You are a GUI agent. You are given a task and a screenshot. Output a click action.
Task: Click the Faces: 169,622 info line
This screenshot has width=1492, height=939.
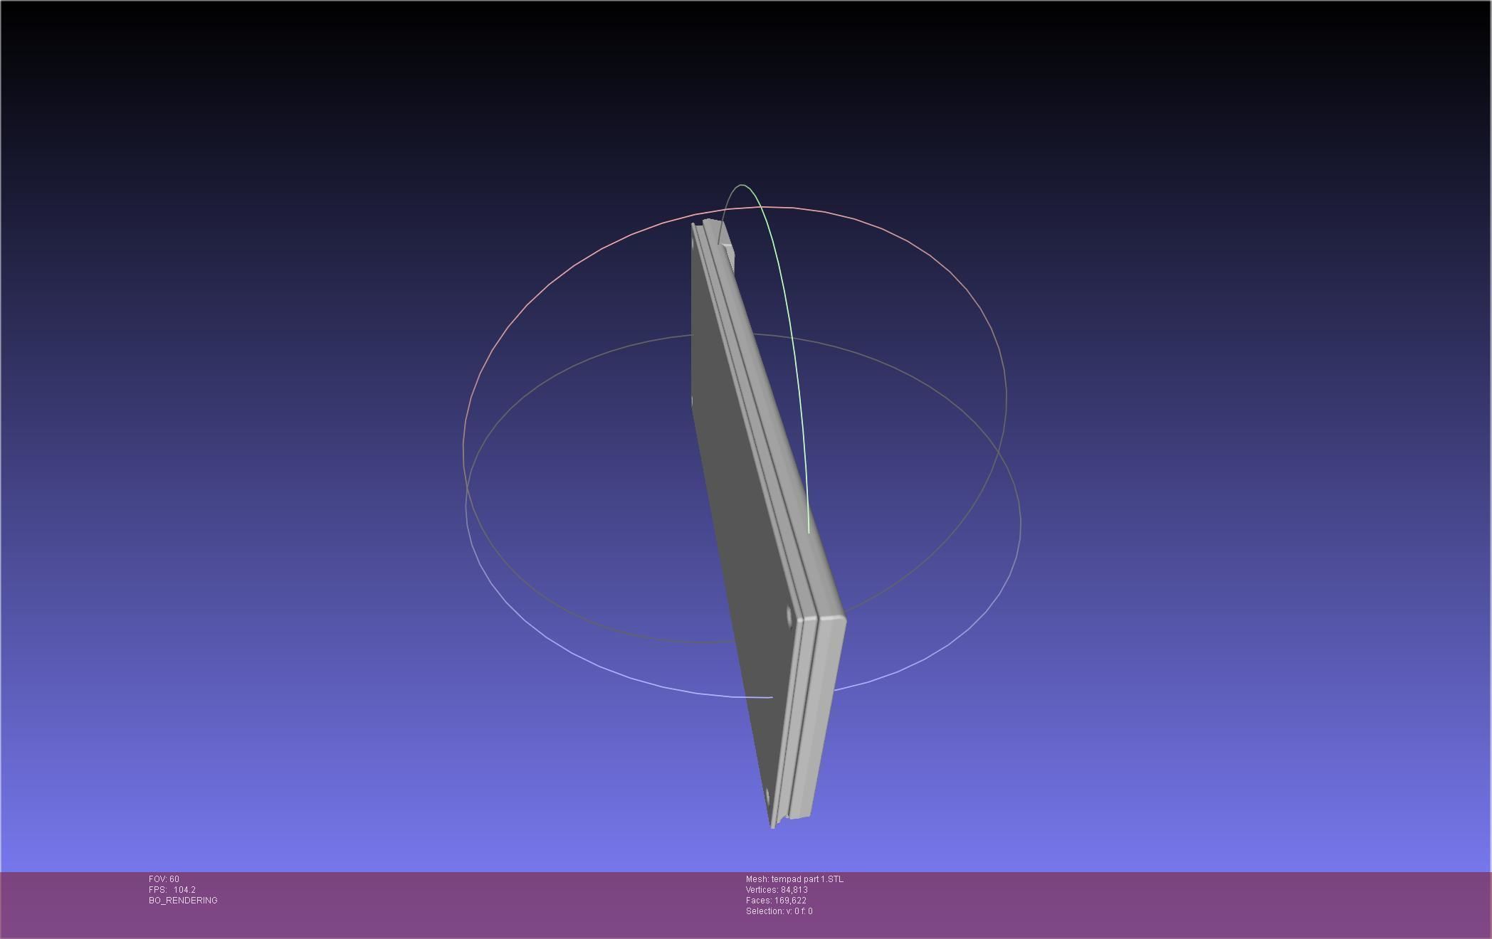click(x=775, y=901)
